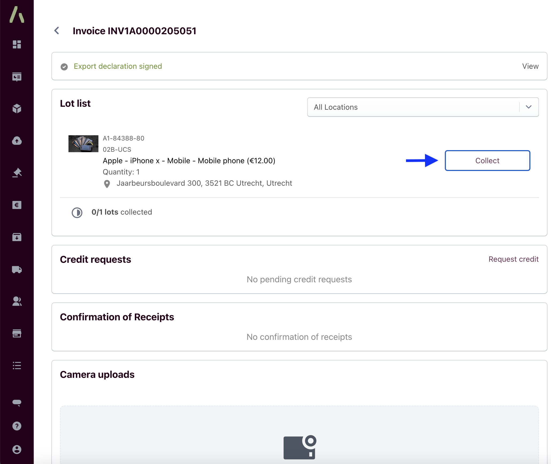Go back using the left chevron arrow

57,31
